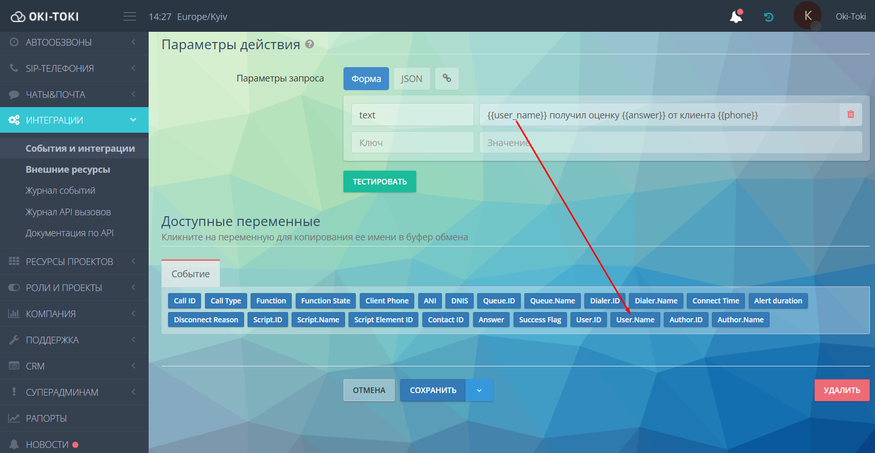Image resolution: width=875 pixels, height=453 pixels.
Task: Click the hamburger menu icon in header
Action: (130, 16)
